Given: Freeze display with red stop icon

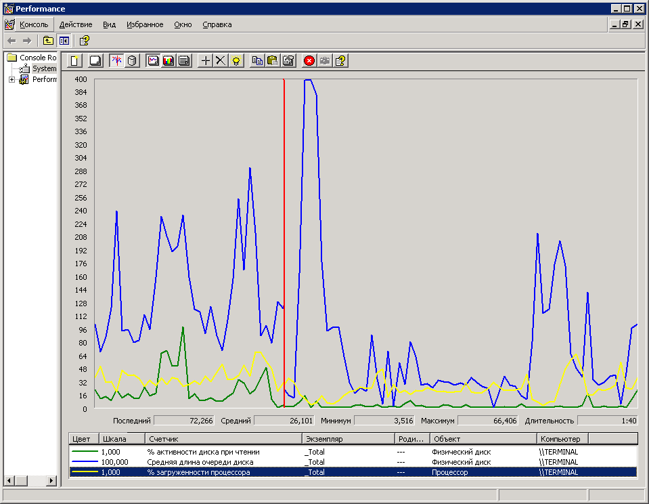Looking at the screenshot, I should [309, 60].
